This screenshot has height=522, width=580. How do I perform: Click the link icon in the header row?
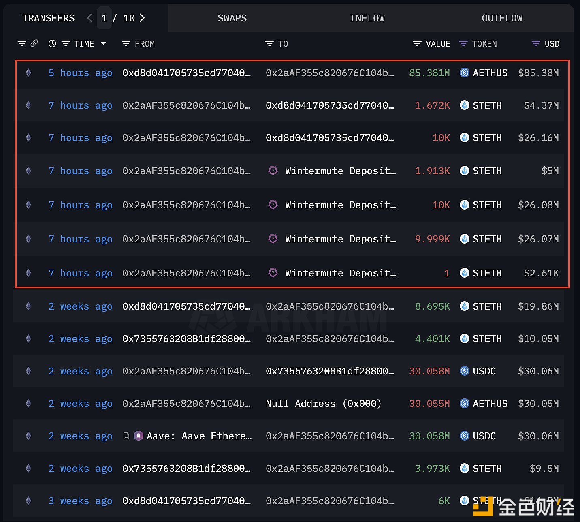34,43
